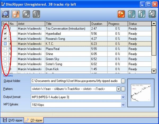Uncheck the Roxana's Song checkbox
159x124 pixels.
[x=5, y=39]
